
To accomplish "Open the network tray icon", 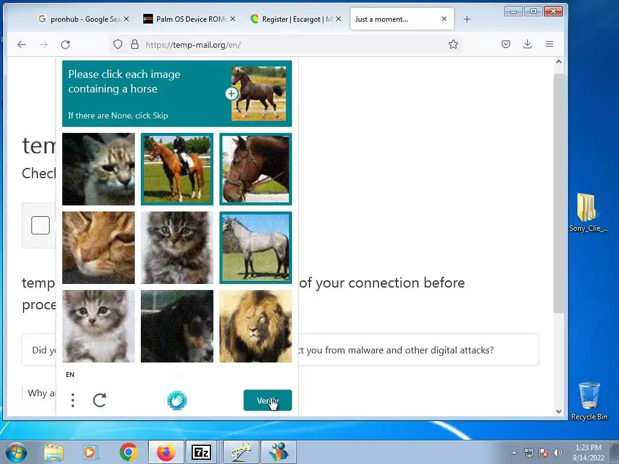I will click(528, 453).
